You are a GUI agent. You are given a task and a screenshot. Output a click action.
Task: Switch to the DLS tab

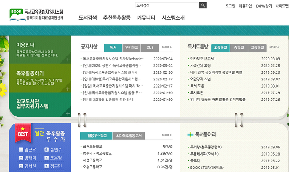point(150,48)
